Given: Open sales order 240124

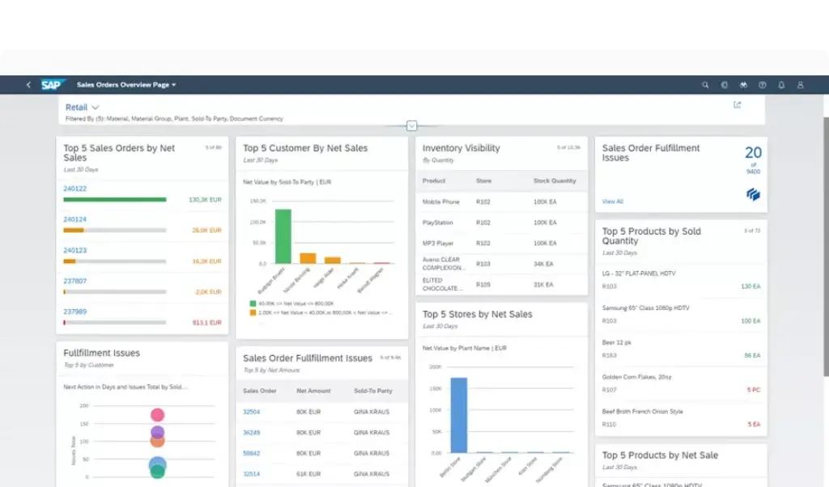Looking at the screenshot, I should (75, 219).
